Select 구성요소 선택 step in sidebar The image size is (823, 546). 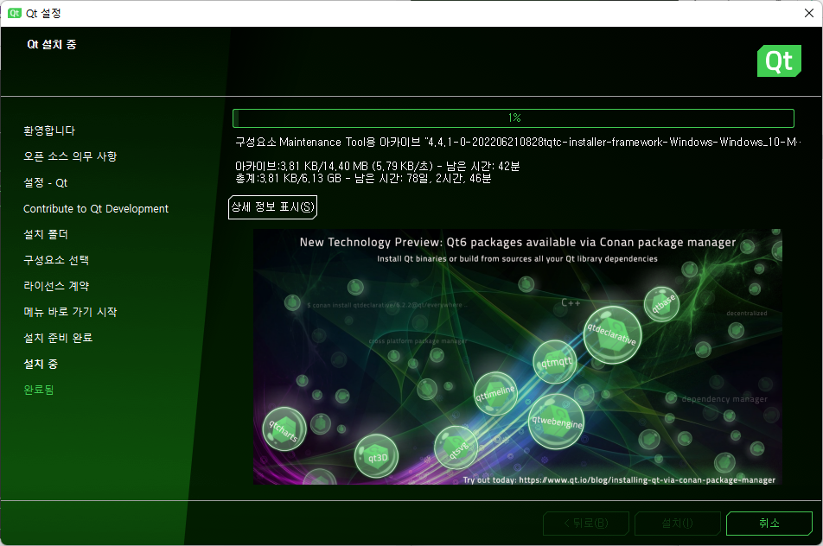(56, 260)
